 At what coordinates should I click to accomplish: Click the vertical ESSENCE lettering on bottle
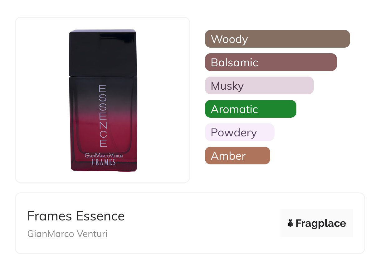coord(103,116)
